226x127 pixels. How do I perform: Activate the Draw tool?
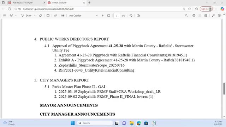26,16
